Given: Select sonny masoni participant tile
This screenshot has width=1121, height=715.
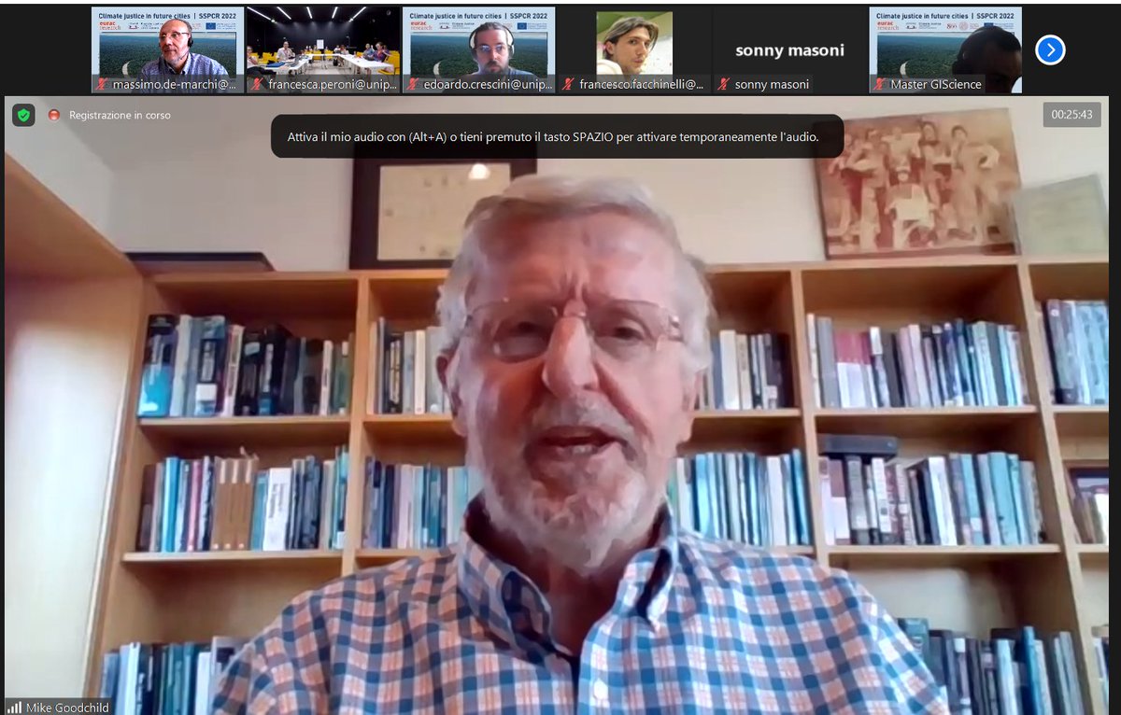Looking at the screenshot, I should (x=789, y=49).
